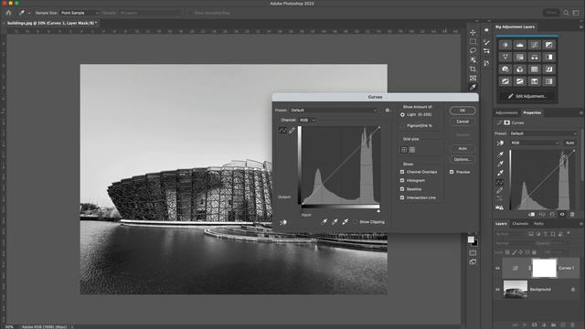Open the Preset dropdown in the Curves dialog

pyautogui.click(x=334, y=110)
